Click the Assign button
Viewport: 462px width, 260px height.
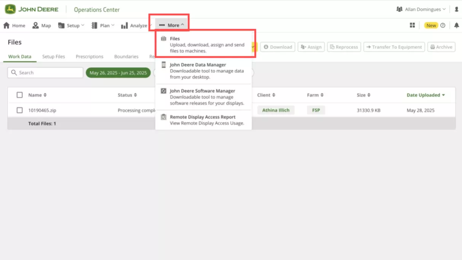[311, 47]
